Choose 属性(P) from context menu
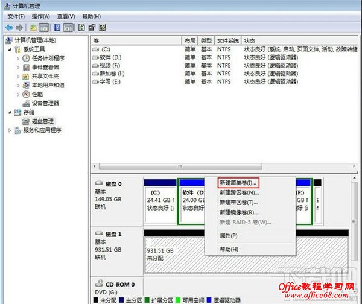This screenshot has width=362, height=304. [x=229, y=236]
